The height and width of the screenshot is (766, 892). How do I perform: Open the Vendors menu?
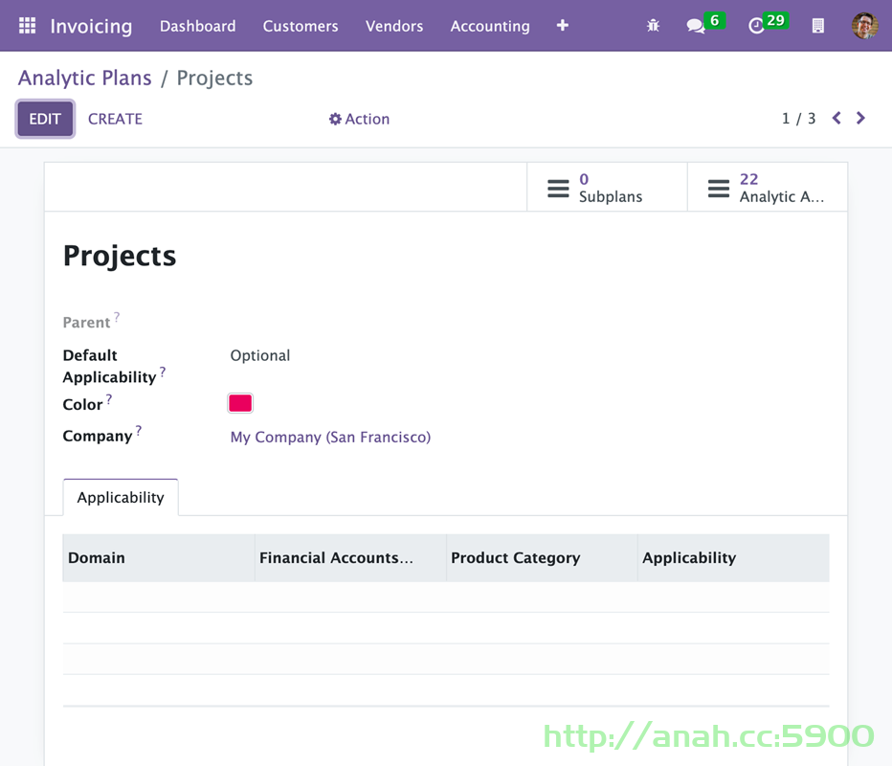(394, 26)
